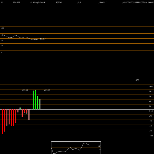Click the -40 label on MR axis

click(x=150, y=121)
